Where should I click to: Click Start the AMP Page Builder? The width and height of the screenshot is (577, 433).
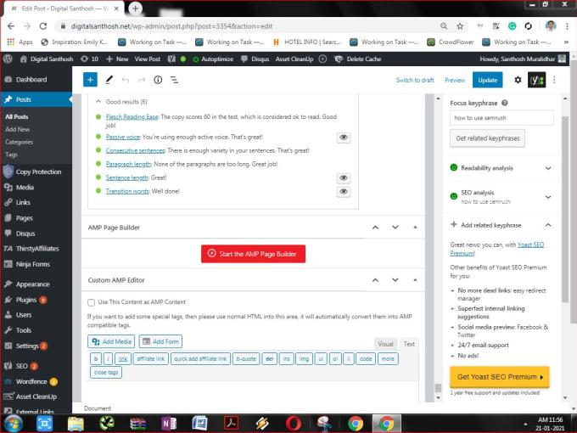click(253, 254)
